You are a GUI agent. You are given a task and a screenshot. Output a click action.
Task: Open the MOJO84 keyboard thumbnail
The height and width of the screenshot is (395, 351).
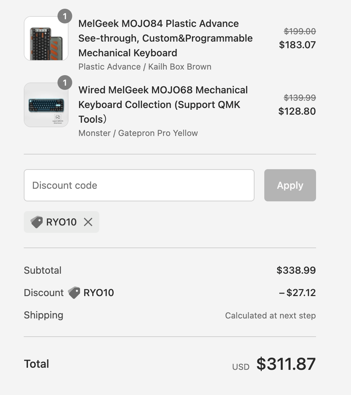click(46, 38)
